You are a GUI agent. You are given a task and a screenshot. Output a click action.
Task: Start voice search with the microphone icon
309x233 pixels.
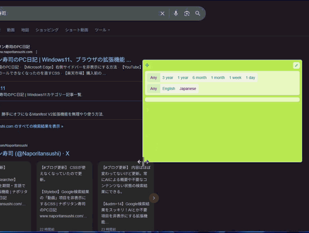click(x=176, y=13)
